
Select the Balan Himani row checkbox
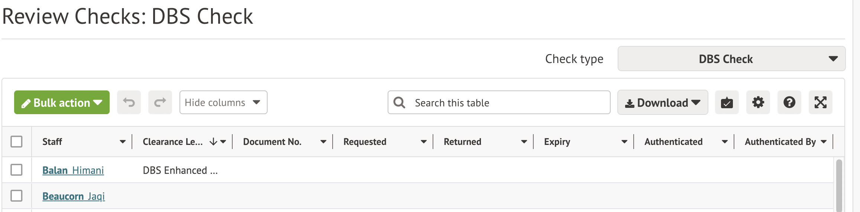pyautogui.click(x=16, y=170)
